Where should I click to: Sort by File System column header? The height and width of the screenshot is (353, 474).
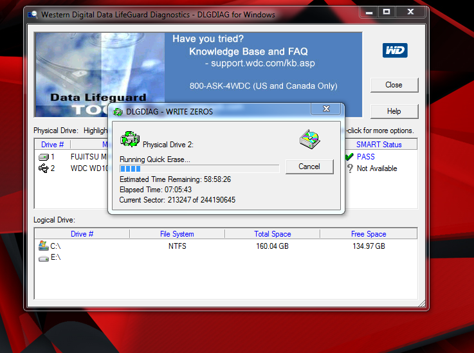click(177, 234)
